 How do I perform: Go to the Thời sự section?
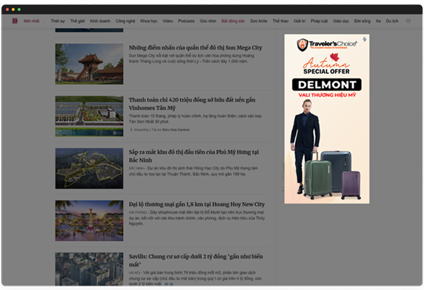pos(58,21)
